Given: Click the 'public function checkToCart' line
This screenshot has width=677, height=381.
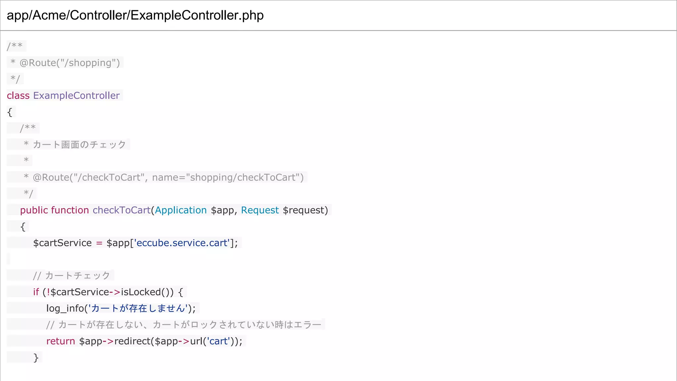Looking at the screenshot, I should [174, 210].
